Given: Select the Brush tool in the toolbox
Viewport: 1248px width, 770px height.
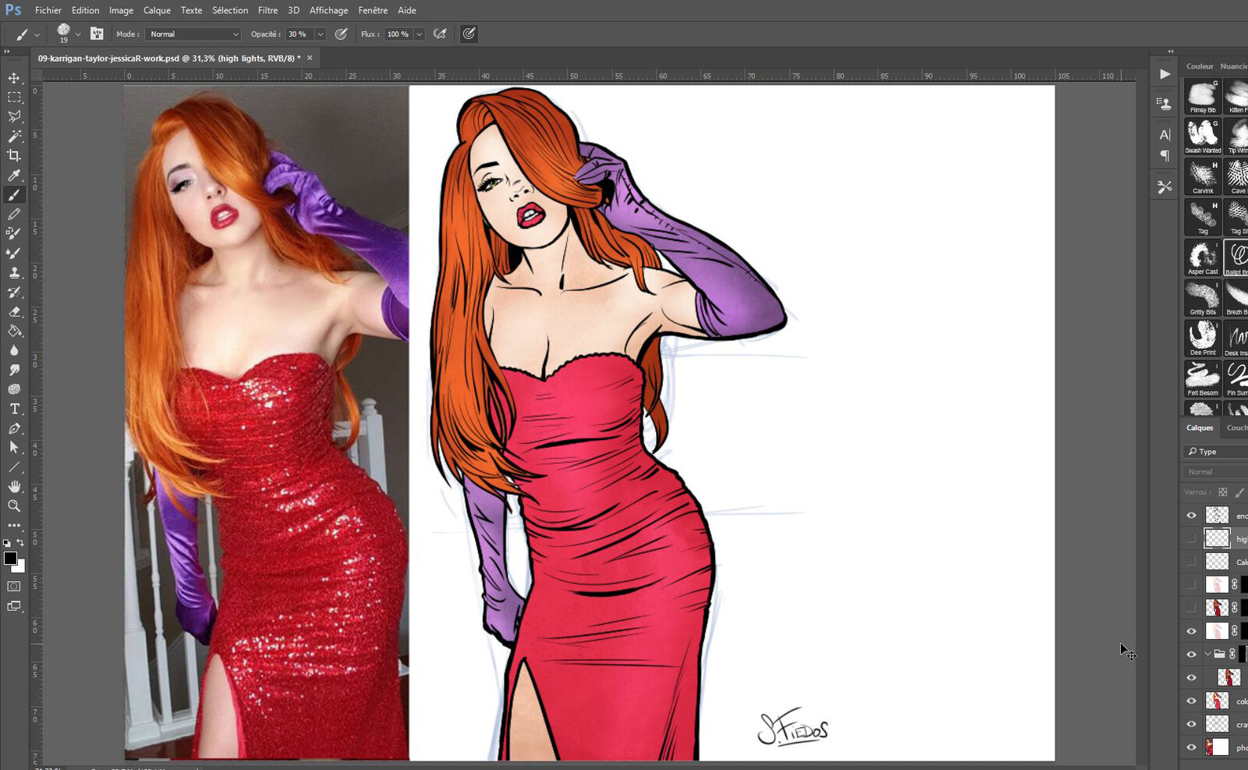Looking at the screenshot, I should 14,195.
